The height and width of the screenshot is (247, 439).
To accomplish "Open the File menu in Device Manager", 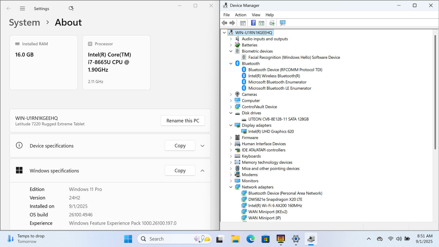I will point(226,15).
